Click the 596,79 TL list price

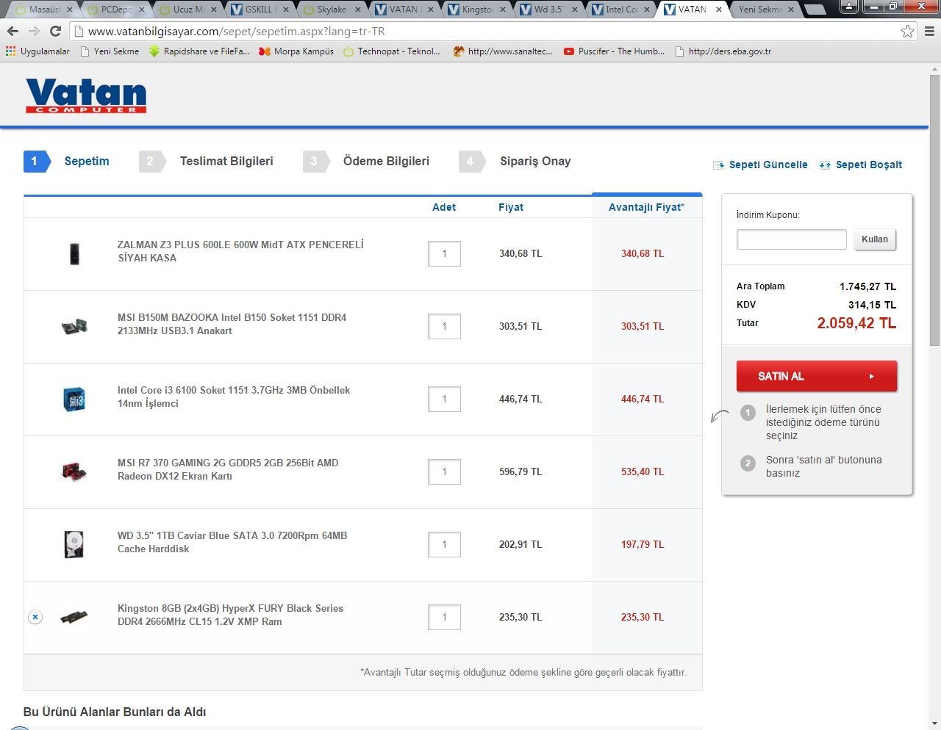[x=520, y=471]
